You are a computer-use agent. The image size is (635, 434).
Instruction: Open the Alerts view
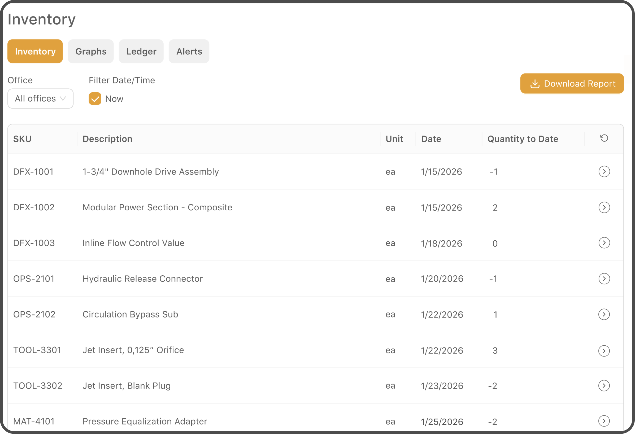pos(189,51)
